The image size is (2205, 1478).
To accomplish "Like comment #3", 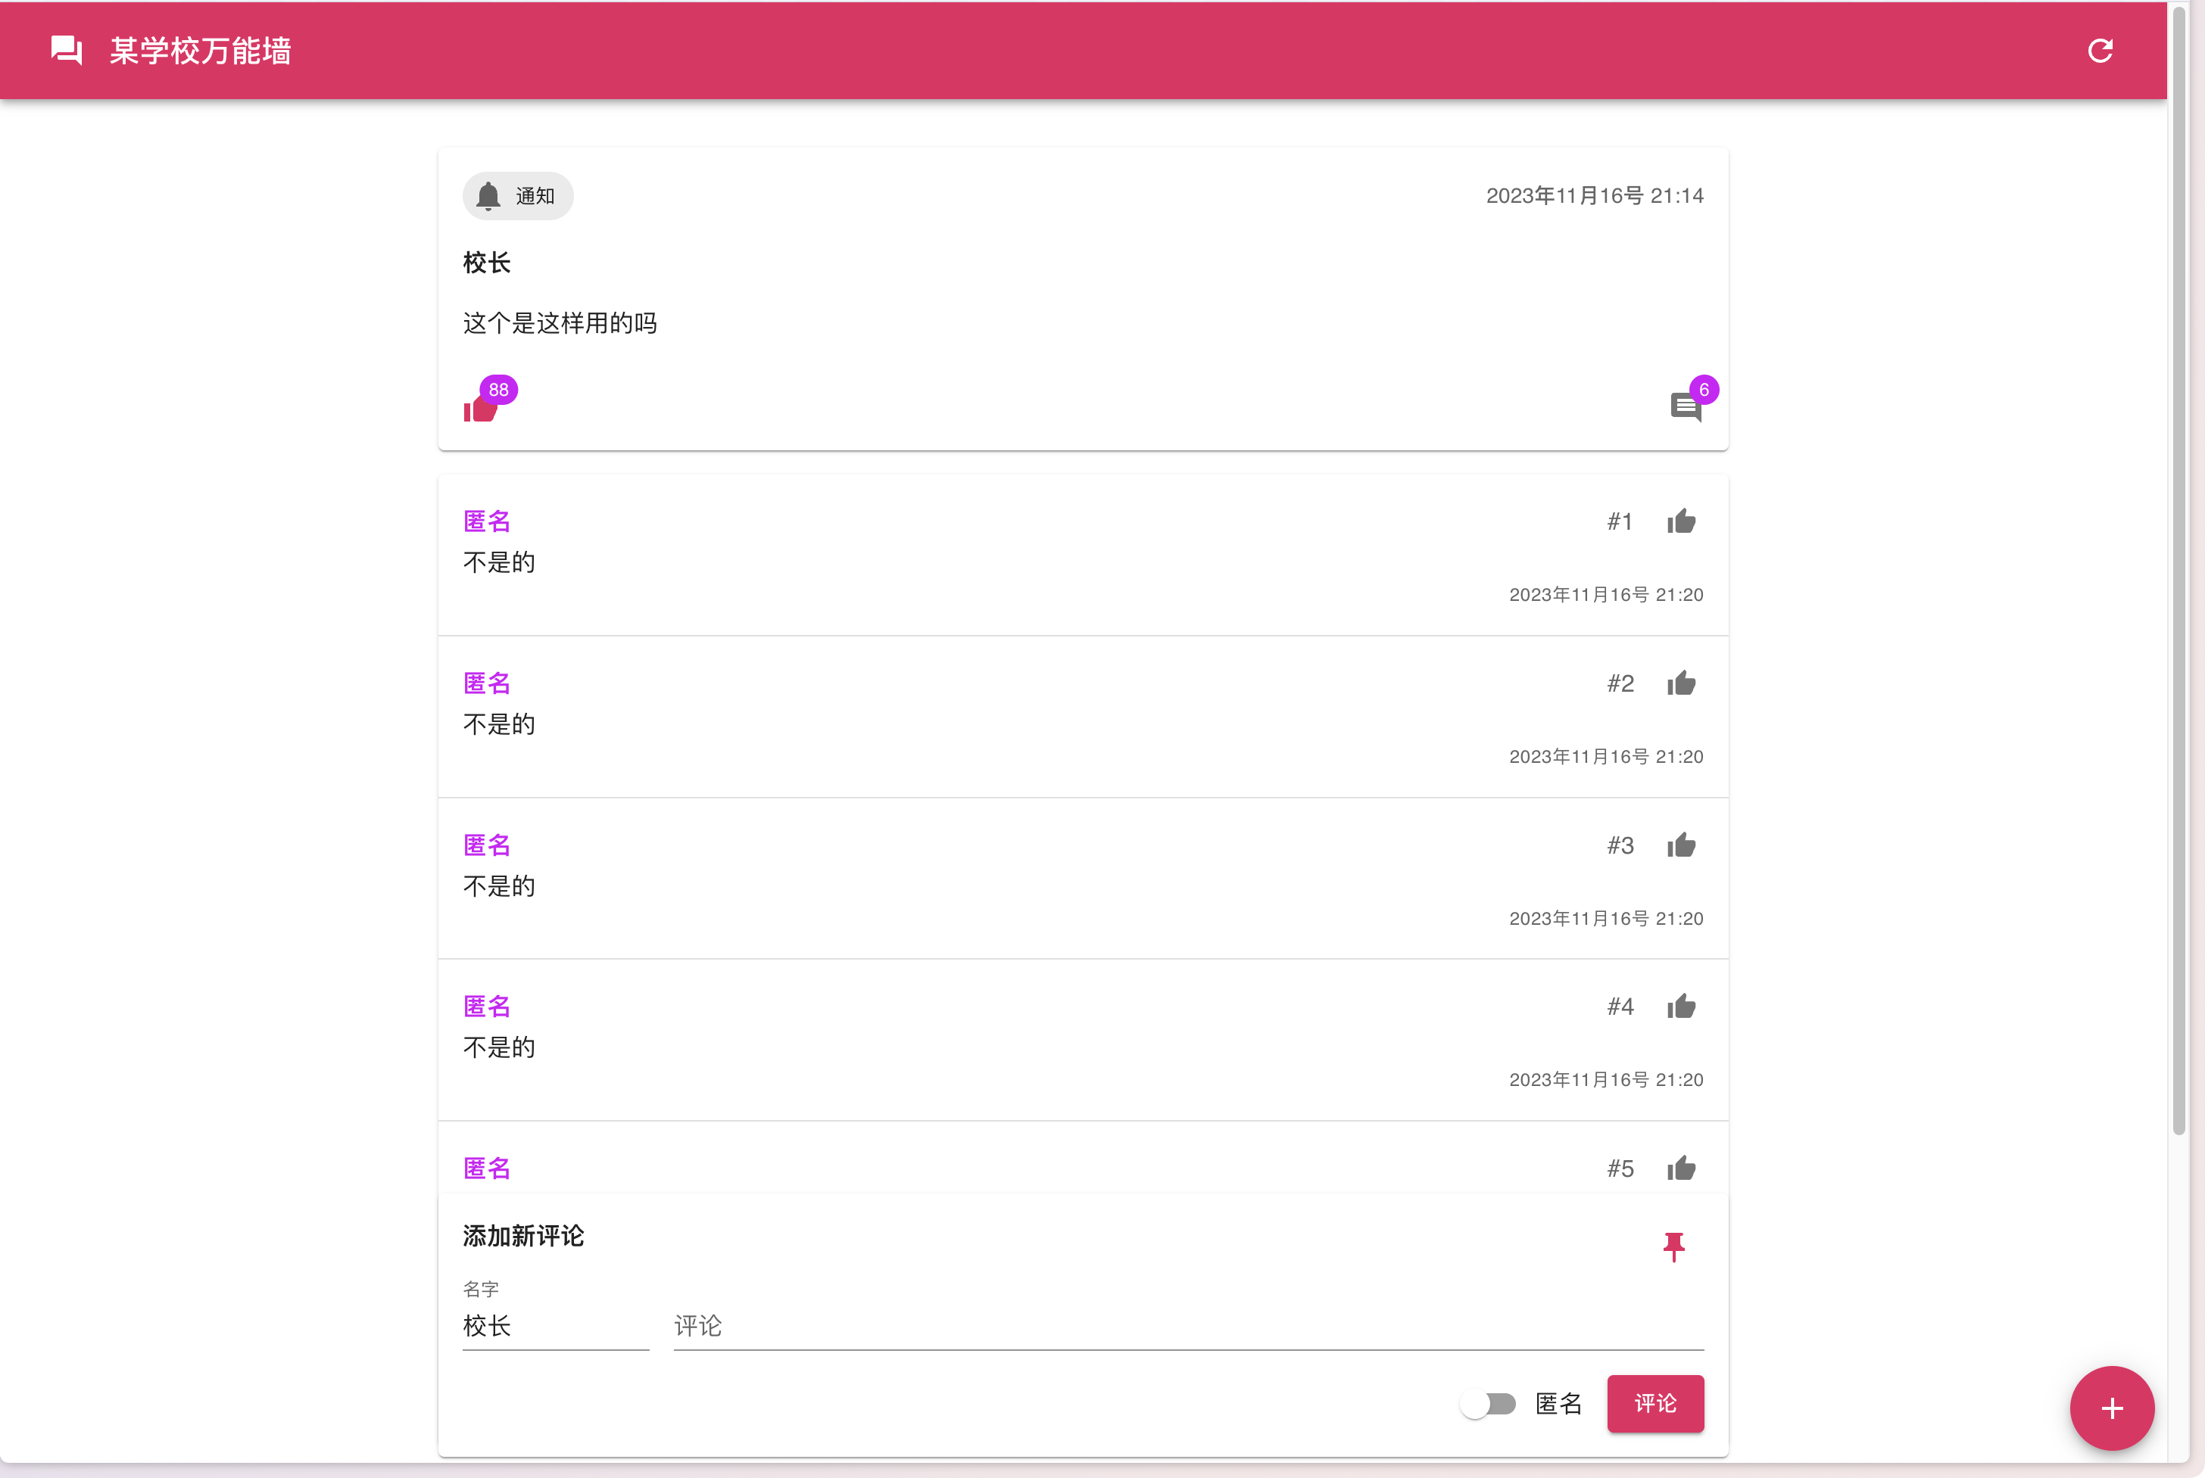I will coord(1680,845).
